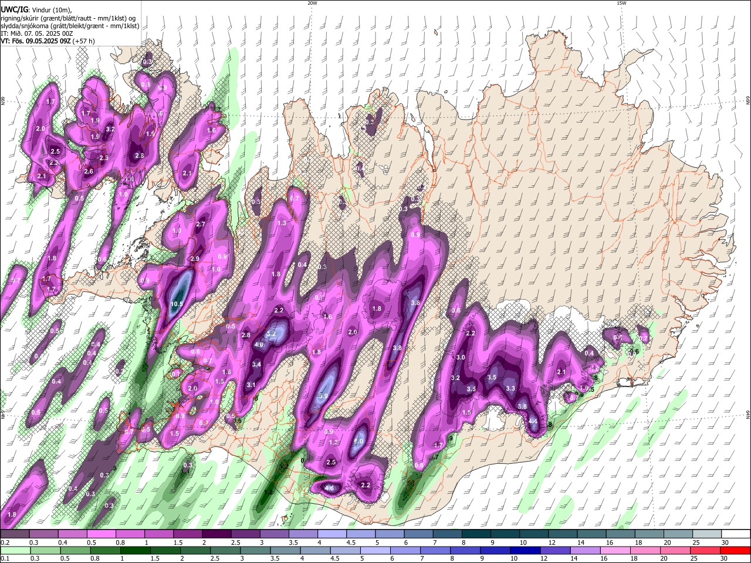Click the 1.3 precipitation value

pos(282,223)
